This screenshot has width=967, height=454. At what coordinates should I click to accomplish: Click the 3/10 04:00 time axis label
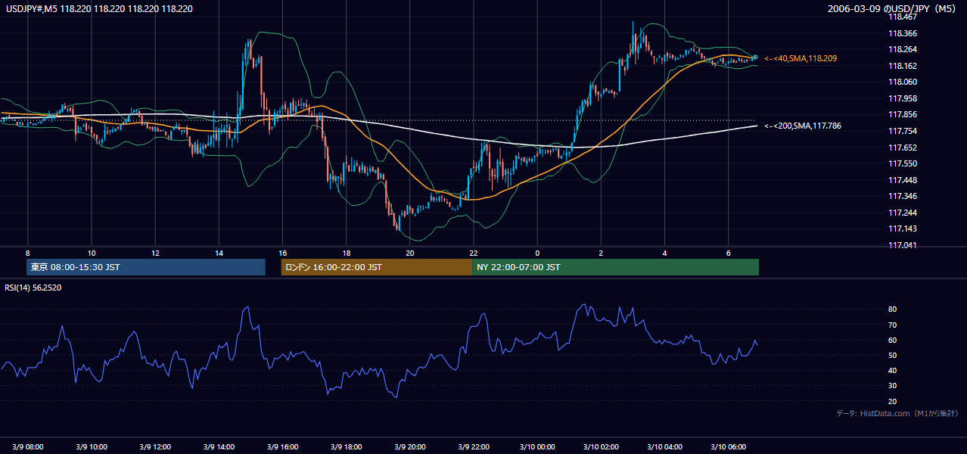[664, 446]
